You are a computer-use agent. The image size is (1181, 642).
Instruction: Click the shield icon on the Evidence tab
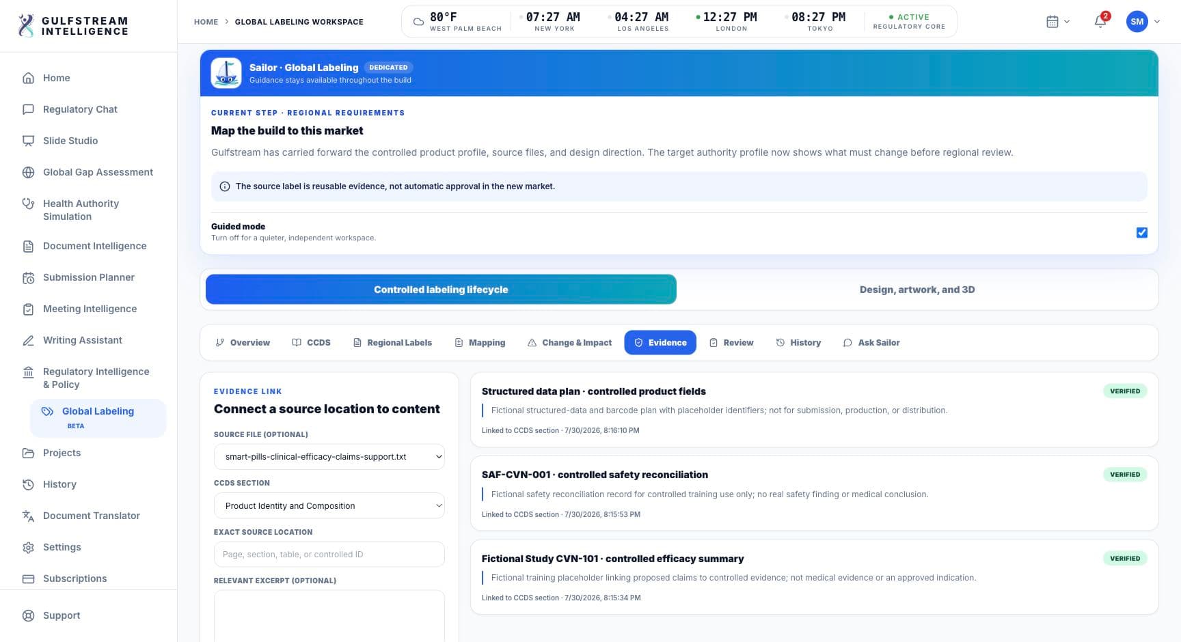click(638, 343)
